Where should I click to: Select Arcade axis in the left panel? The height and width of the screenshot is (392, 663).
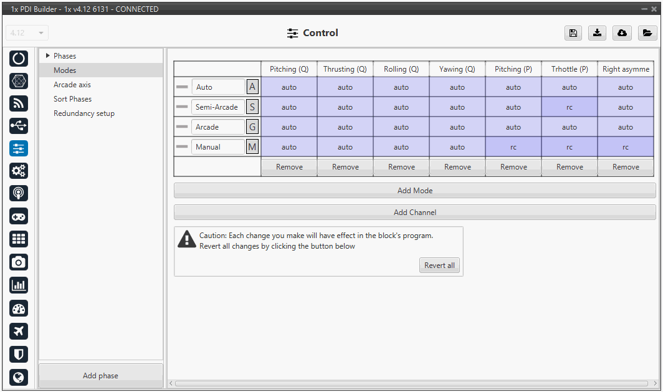tap(72, 85)
